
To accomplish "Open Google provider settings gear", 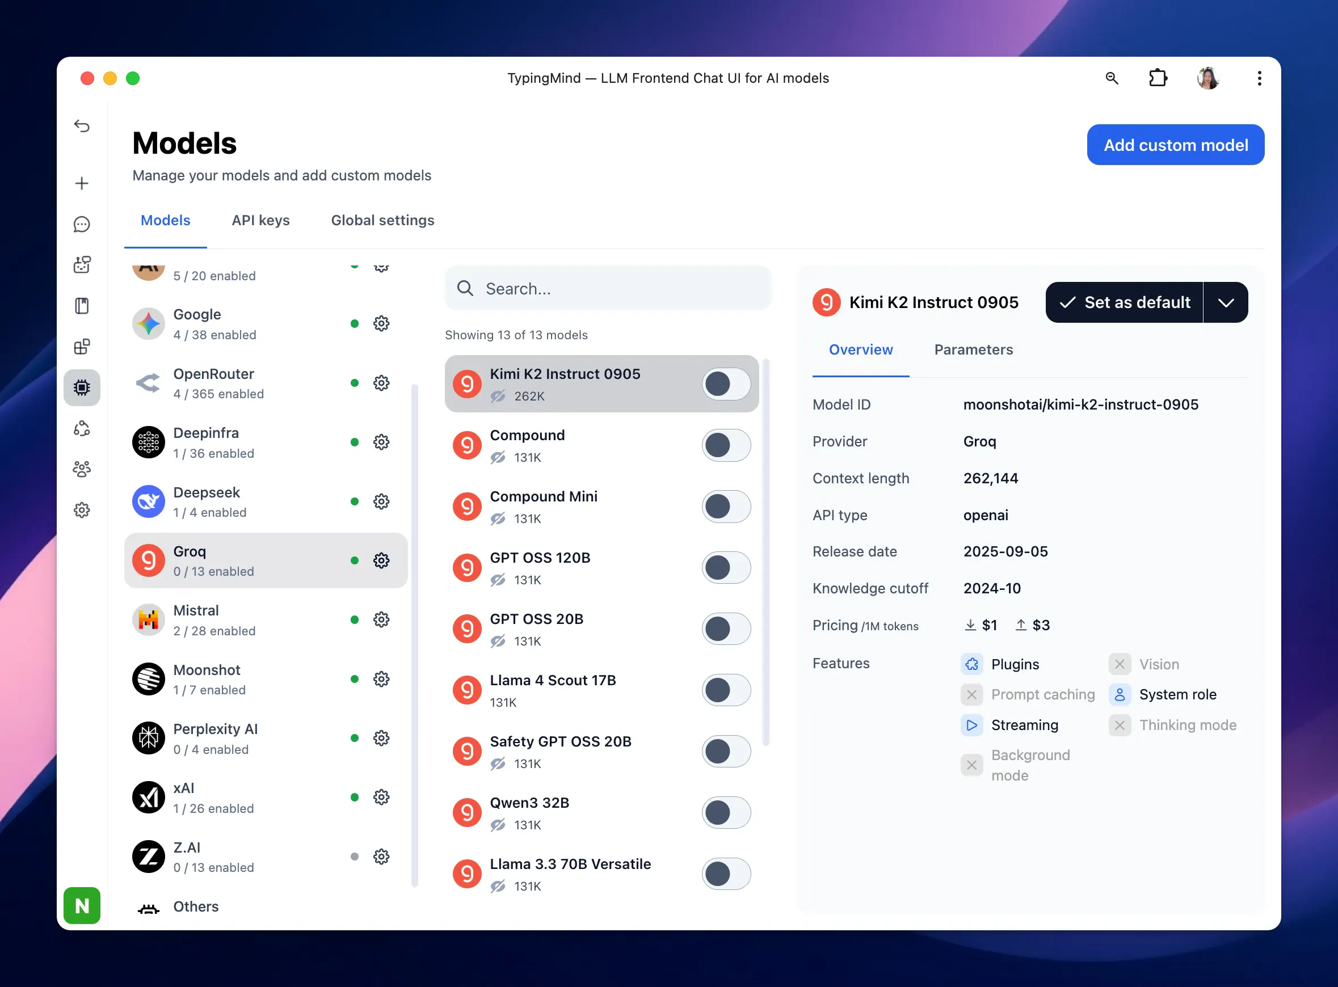I will pyautogui.click(x=381, y=324).
